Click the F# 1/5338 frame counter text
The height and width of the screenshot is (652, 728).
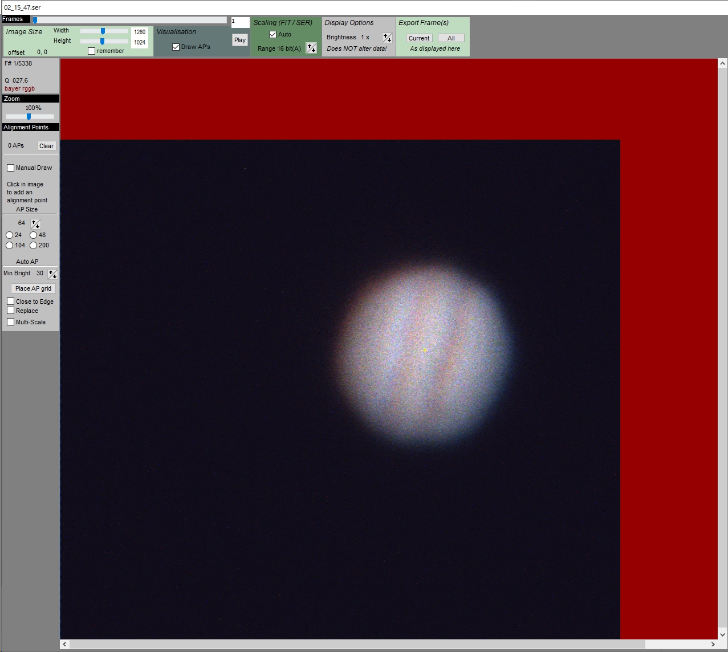(x=18, y=63)
